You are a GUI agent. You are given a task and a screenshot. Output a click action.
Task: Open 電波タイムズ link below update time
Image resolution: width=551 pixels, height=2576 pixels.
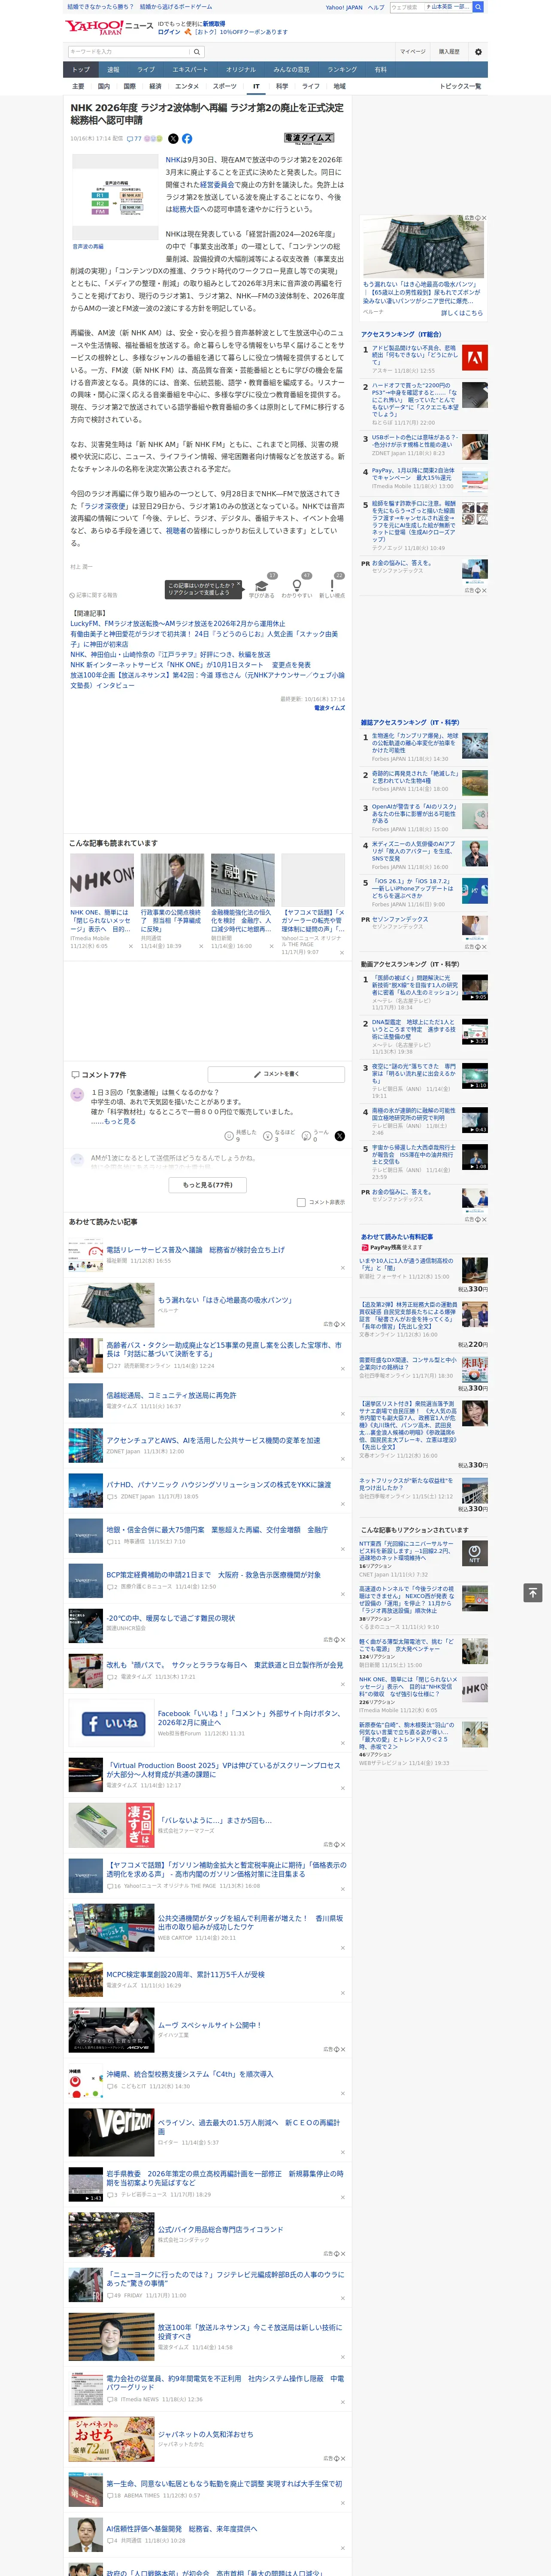[329, 708]
